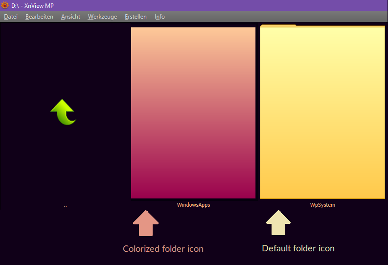Click the 'Default folder icon' caption
Image resolution: width=388 pixels, height=265 pixels.
pyautogui.click(x=298, y=248)
